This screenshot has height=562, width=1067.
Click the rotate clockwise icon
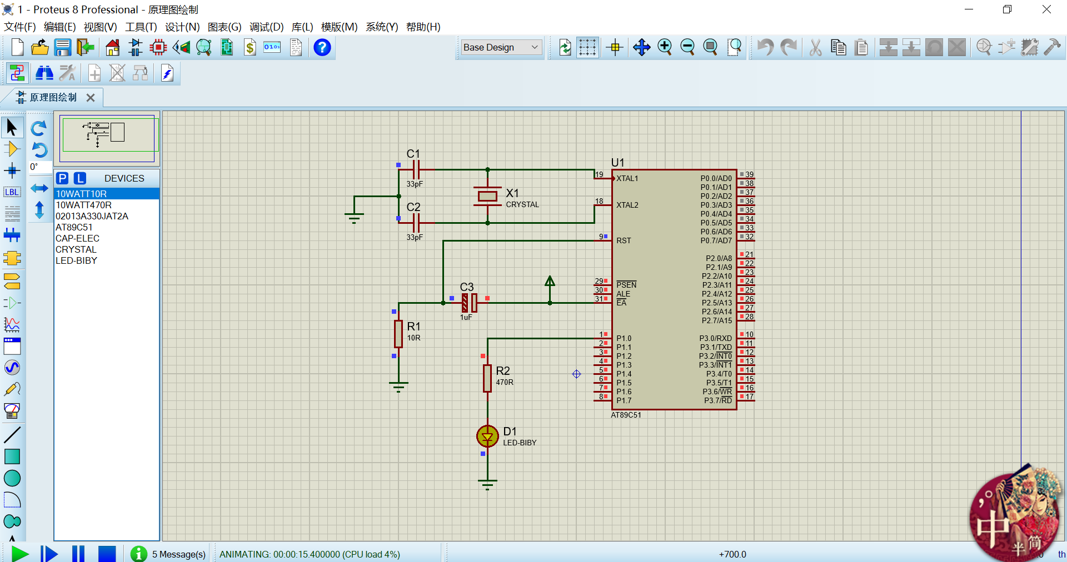click(38, 129)
